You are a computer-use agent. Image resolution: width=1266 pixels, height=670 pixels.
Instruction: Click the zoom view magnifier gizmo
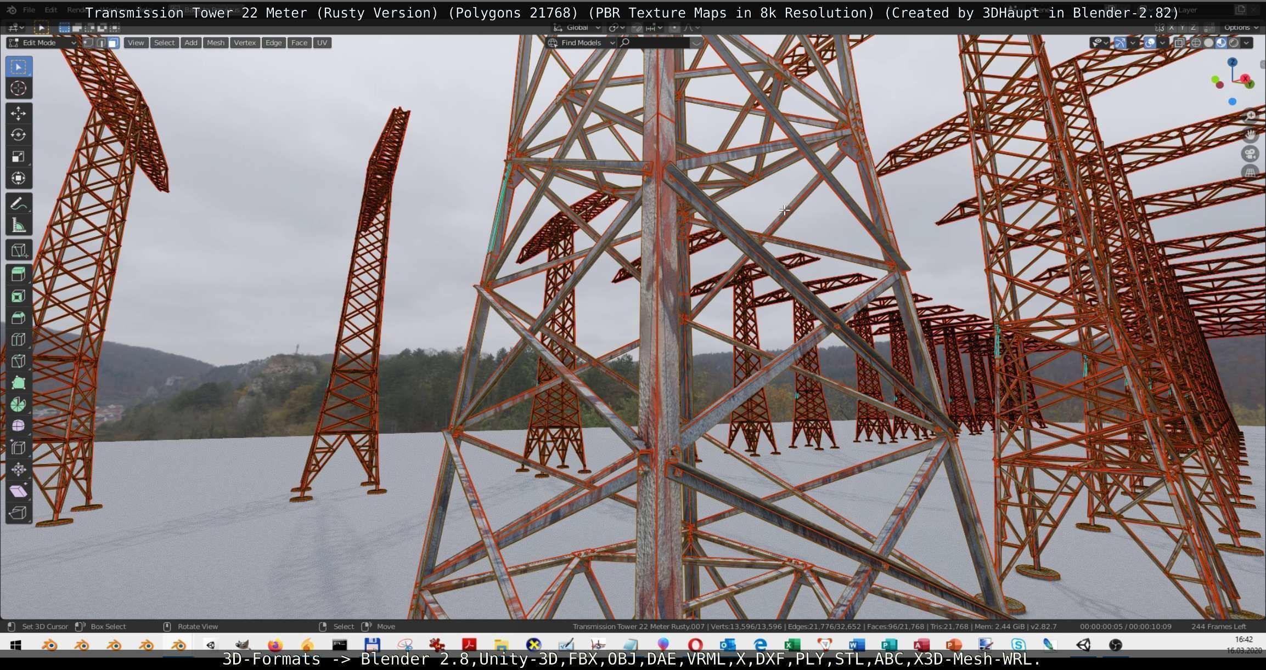click(x=1250, y=116)
